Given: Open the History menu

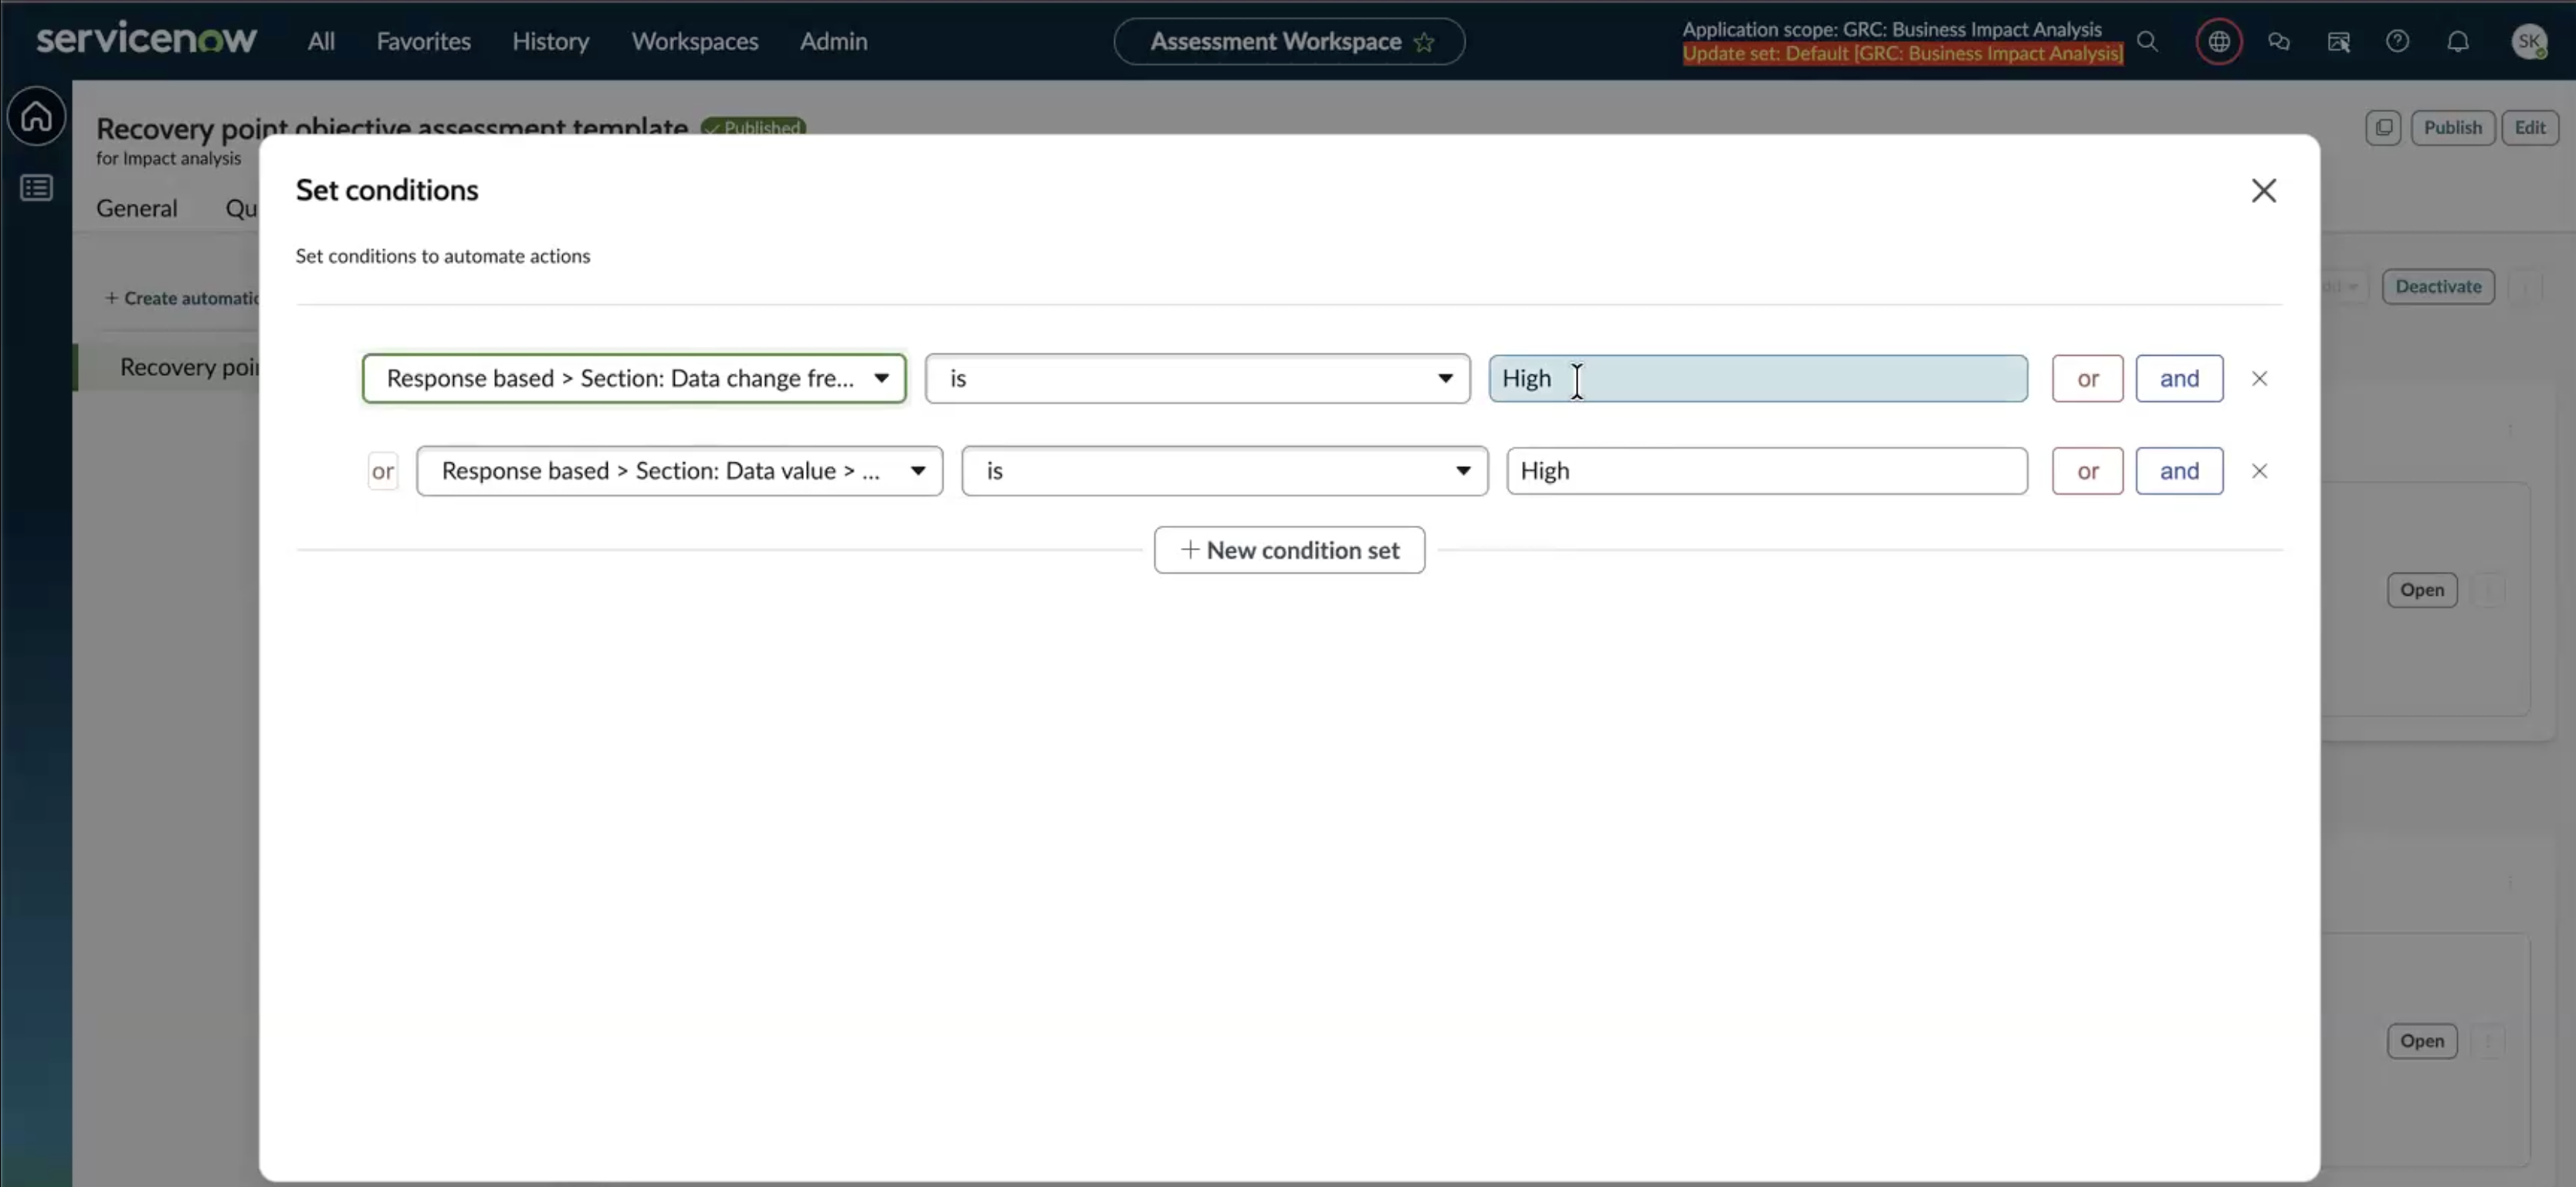Looking at the screenshot, I should 550,41.
